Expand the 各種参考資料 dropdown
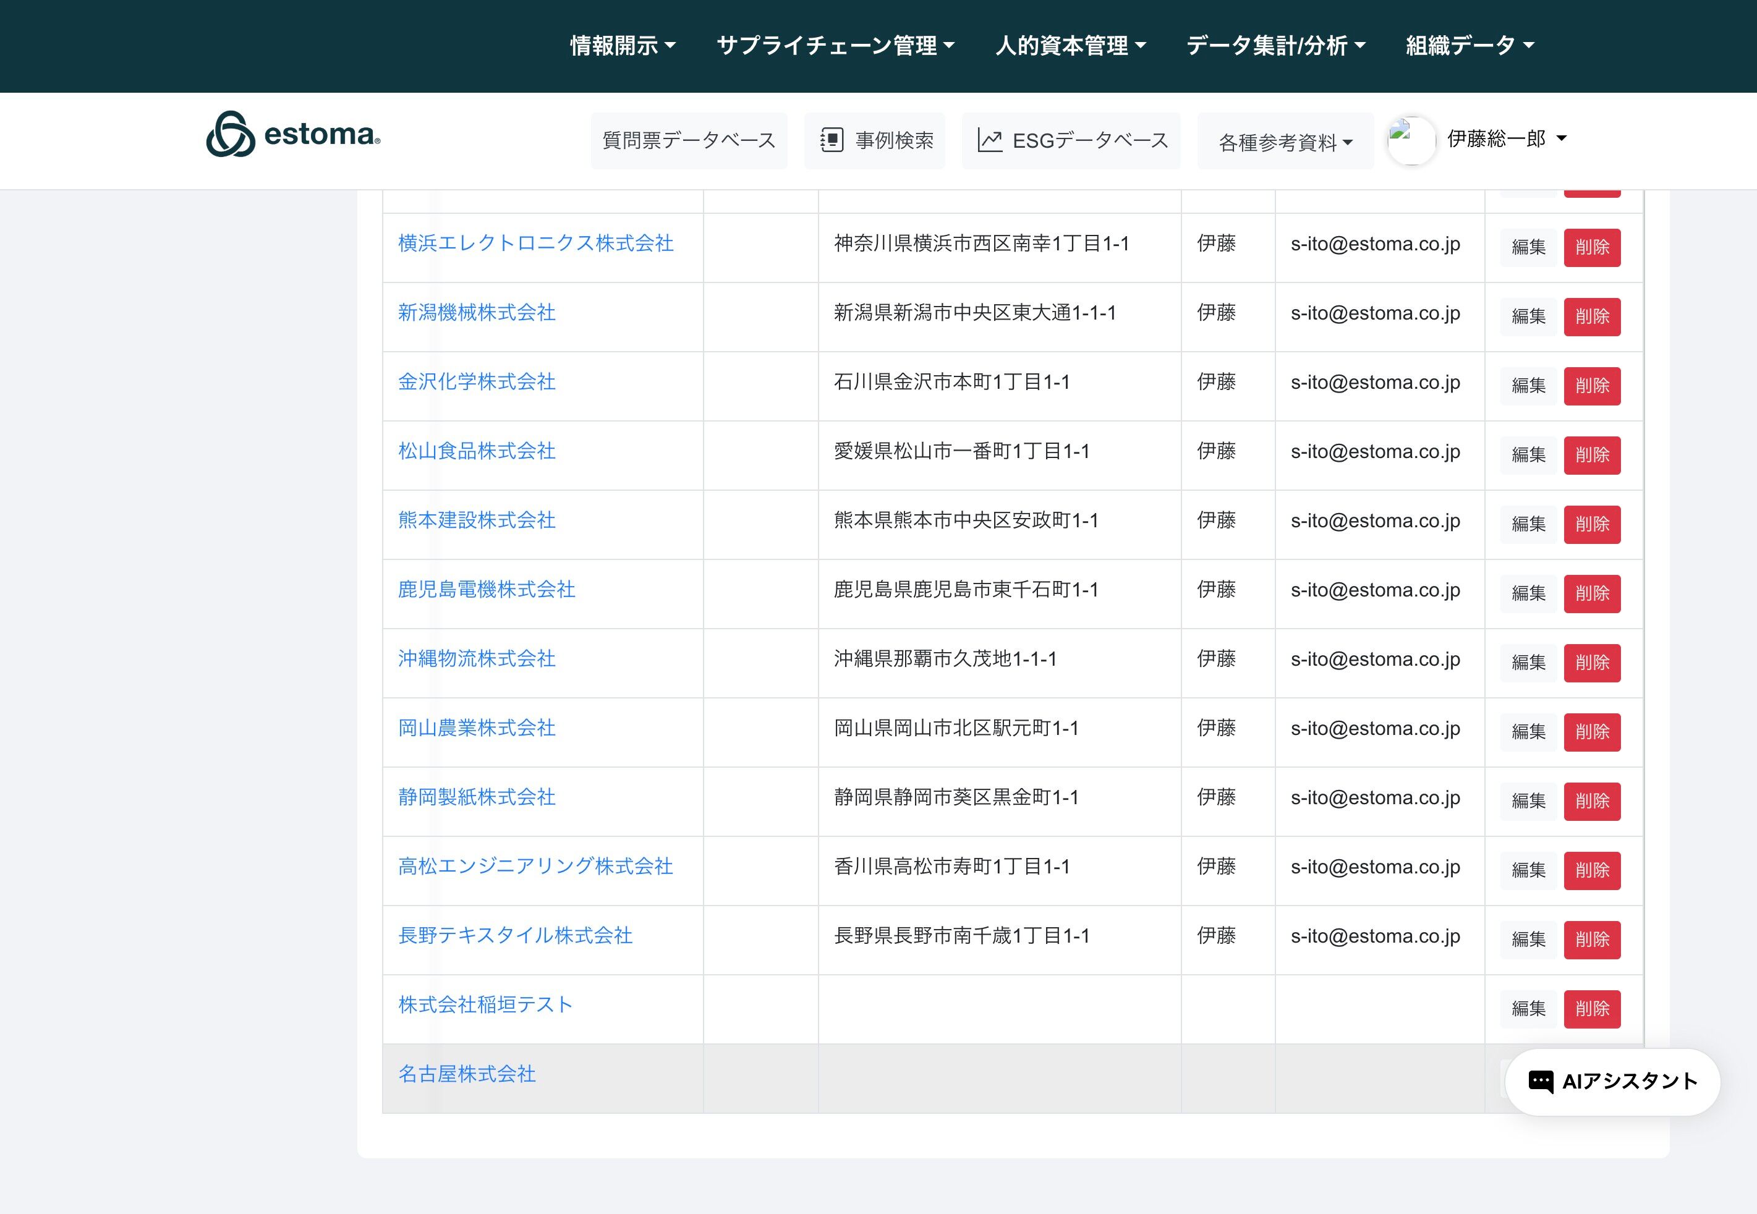 click(1285, 142)
